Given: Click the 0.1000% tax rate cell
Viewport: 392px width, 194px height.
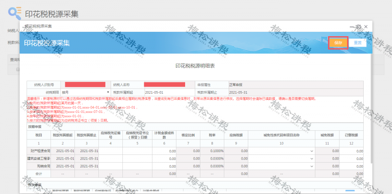Looking at the screenshot, I should click(212, 151).
